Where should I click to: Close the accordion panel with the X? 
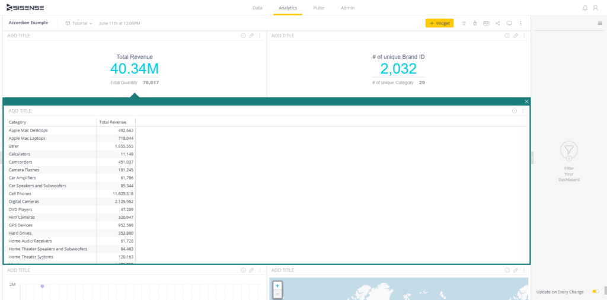pos(526,101)
